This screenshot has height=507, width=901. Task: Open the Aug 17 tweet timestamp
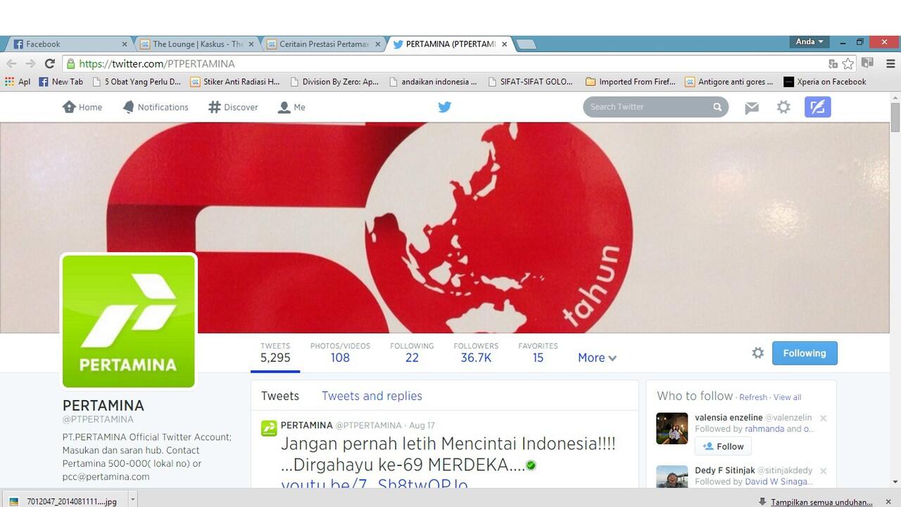coord(422,425)
